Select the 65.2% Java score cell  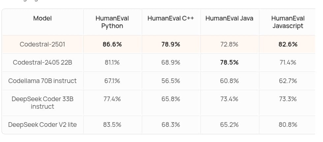(x=229, y=125)
